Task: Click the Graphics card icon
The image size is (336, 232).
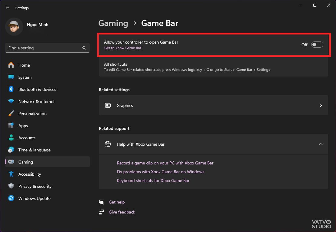Action: [x=108, y=105]
